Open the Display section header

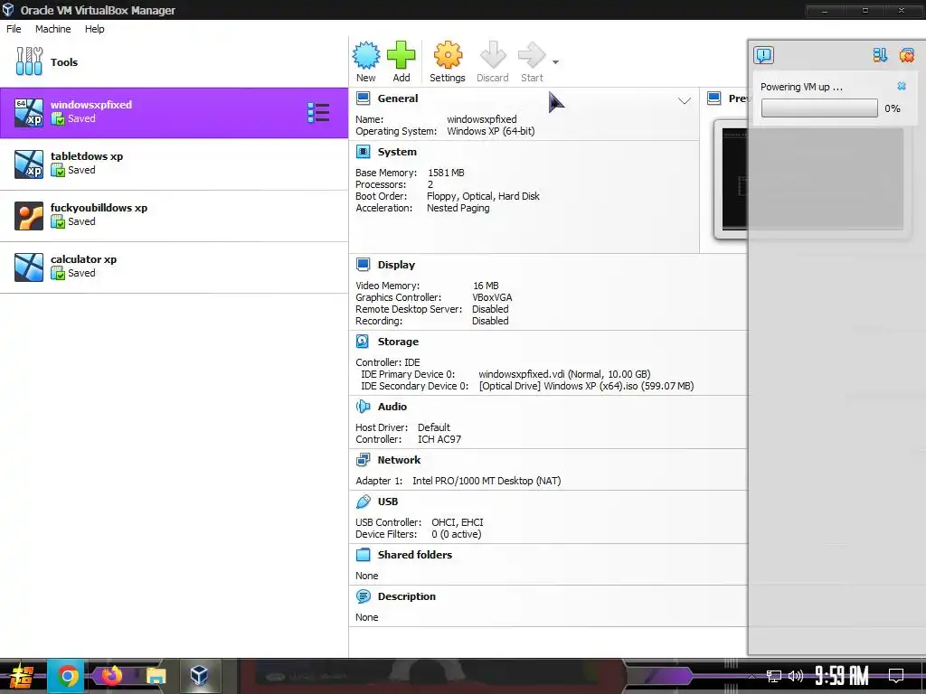pos(396,265)
